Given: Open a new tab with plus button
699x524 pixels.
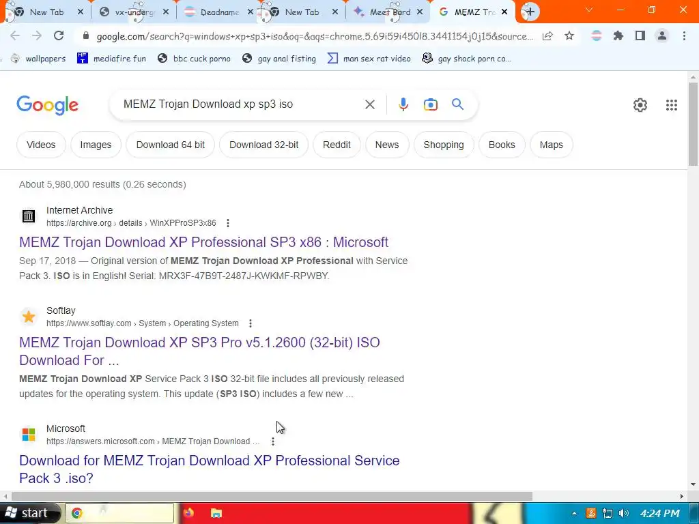Looking at the screenshot, I should 530,12.
